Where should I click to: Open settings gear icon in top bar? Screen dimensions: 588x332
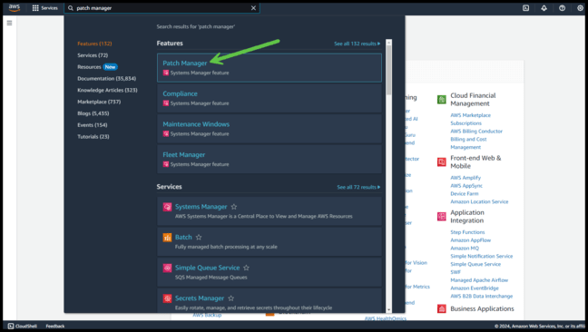(x=580, y=8)
